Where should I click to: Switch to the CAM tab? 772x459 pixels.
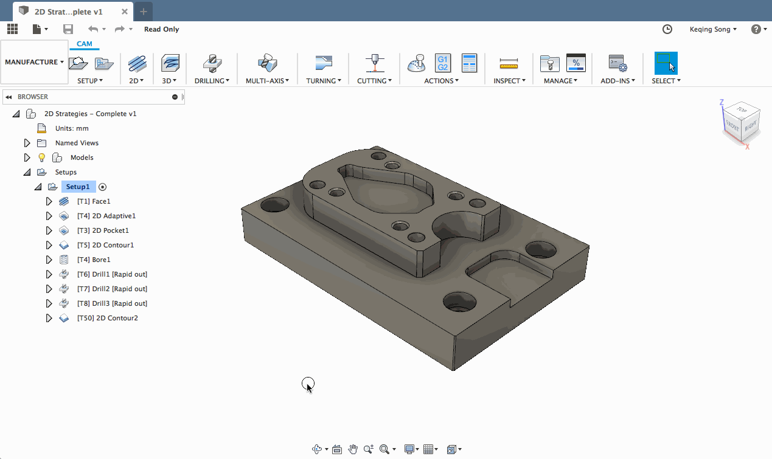(x=85, y=44)
